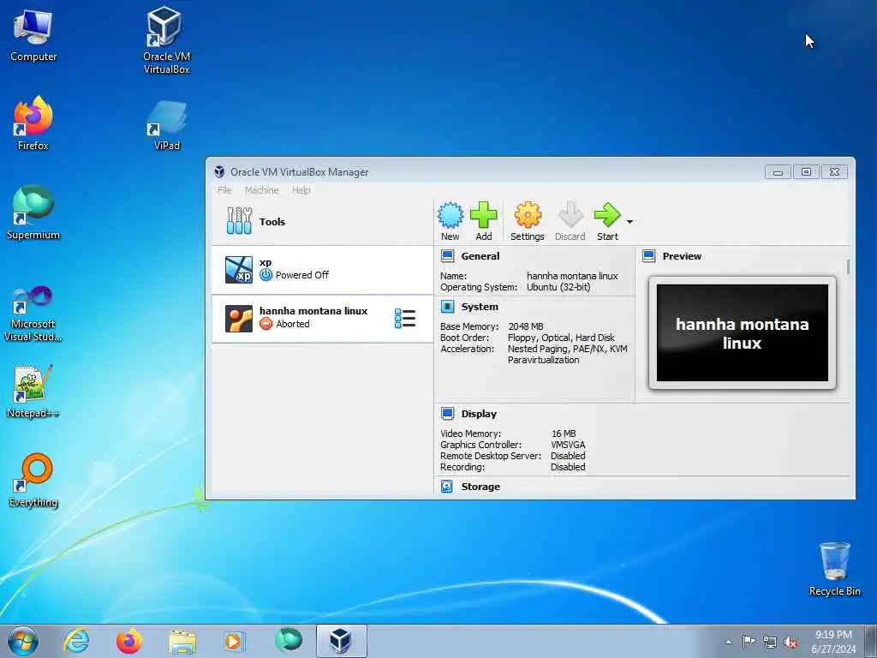
Task: Click the VirtualBox Manager title bar icon
Action: [220, 171]
